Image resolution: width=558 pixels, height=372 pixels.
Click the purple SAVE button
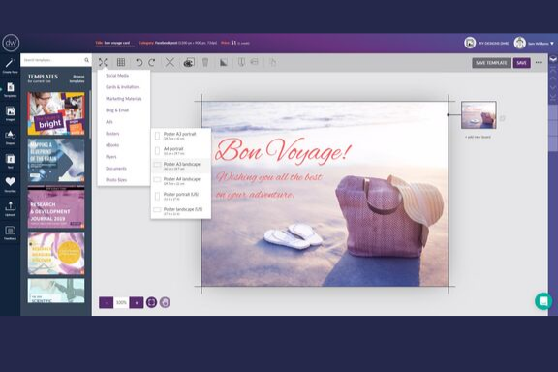click(521, 63)
